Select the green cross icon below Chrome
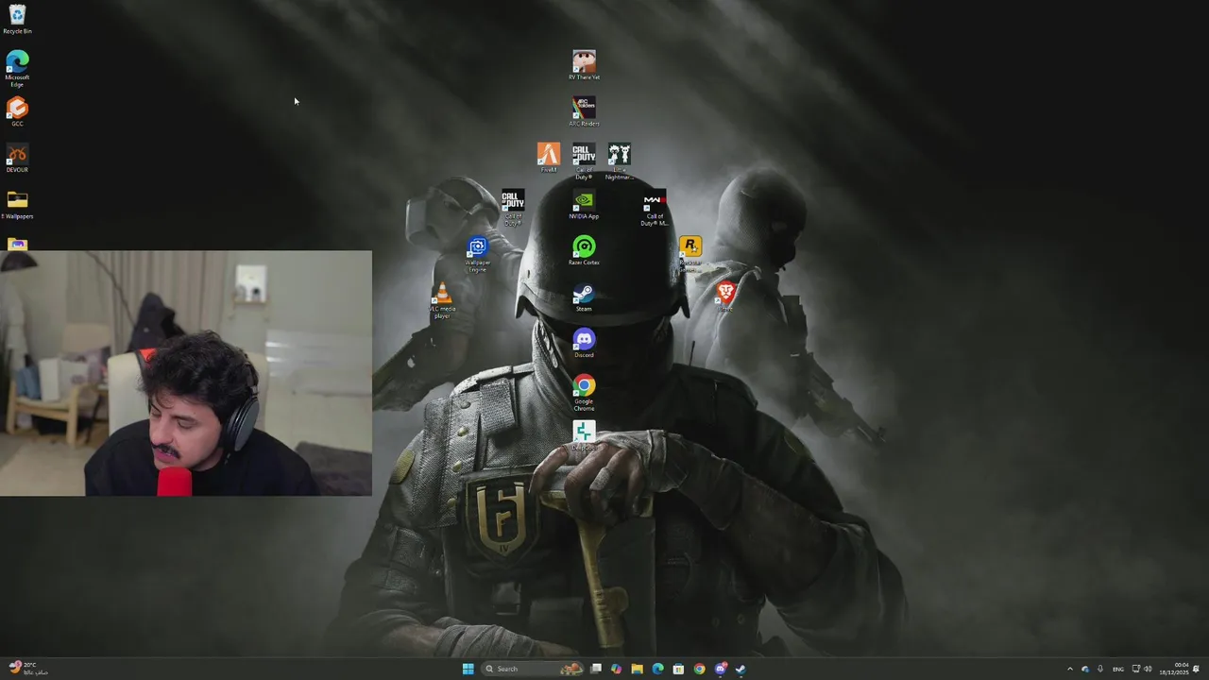The height and width of the screenshot is (680, 1209). tap(584, 435)
